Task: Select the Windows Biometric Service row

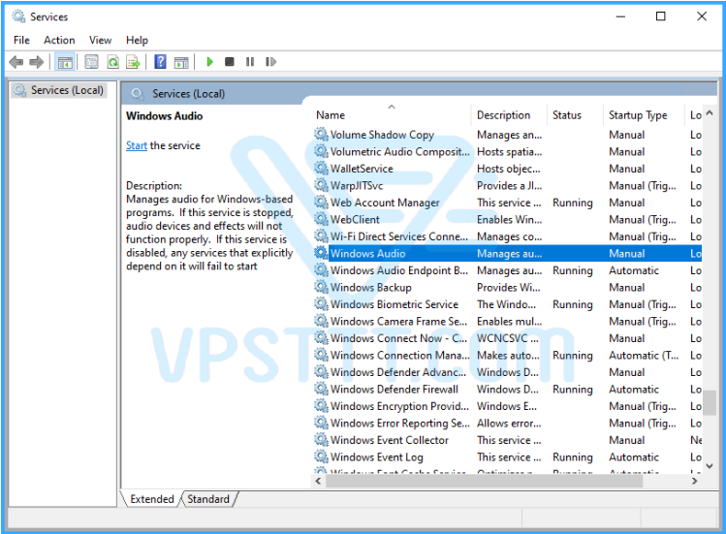Action: click(508, 304)
